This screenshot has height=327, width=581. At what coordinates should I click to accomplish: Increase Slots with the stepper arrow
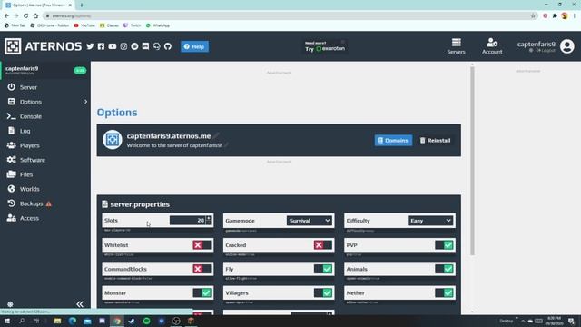[208, 218]
